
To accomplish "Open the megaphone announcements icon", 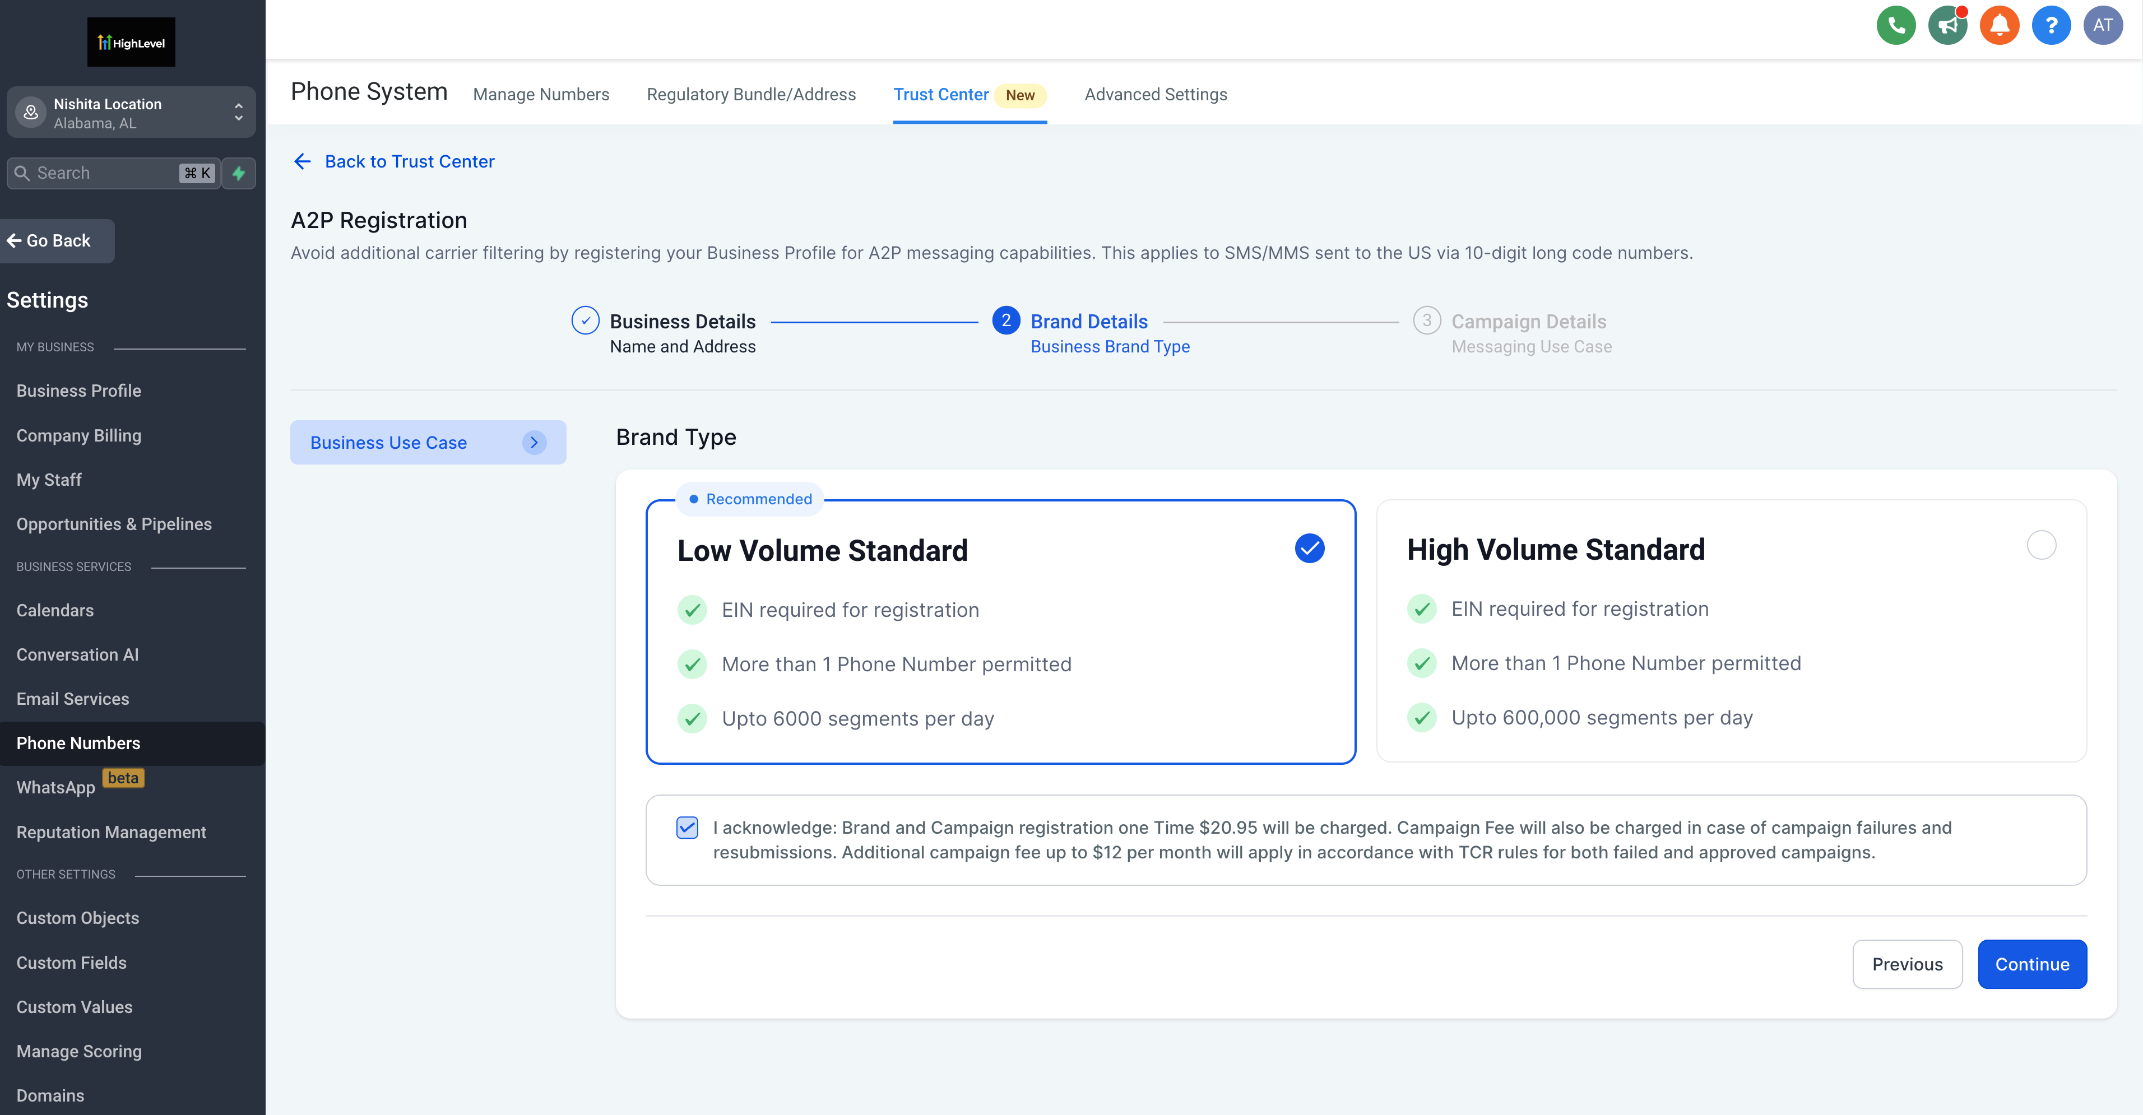I will click(1947, 25).
